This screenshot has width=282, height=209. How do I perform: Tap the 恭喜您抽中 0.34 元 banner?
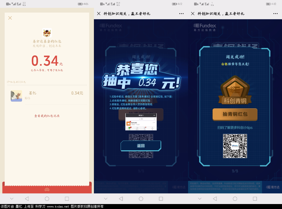tap(141, 76)
